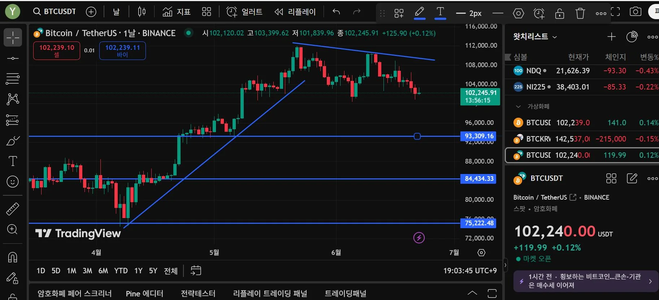This screenshot has height=300, width=659.
Task: Open the Y user profile menu
Action: point(13,12)
